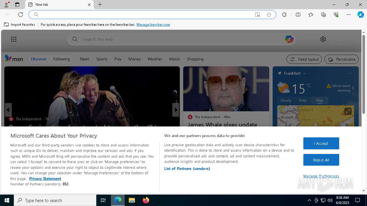The width and height of the screenshot is (367, 206).
Task: Open the tab actions menu icon
Action: 17,5
